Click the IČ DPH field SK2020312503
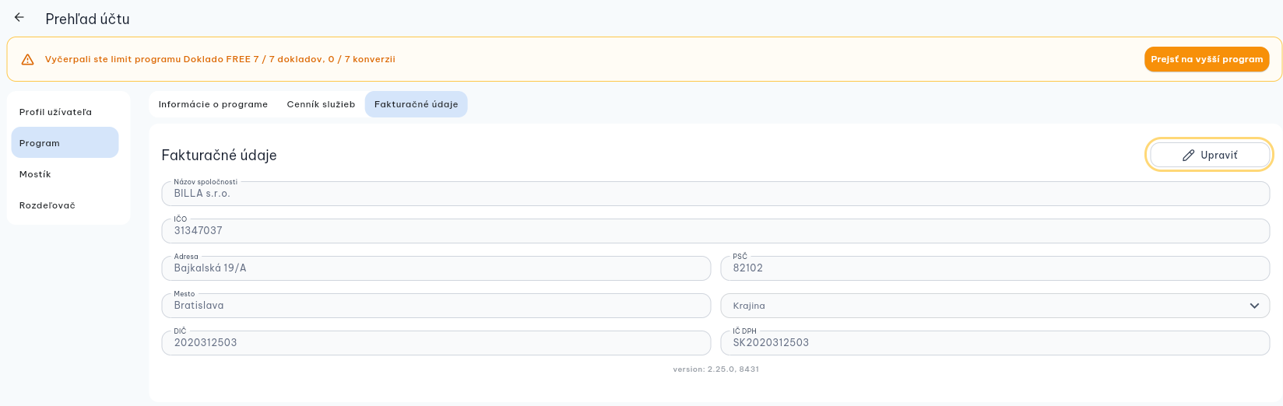This screenshot has height=406, width=1283. click(x=995, y=343)
